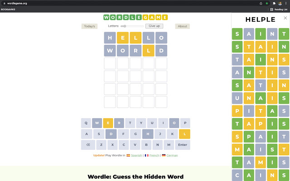Click the F key
This screenshot has width=290, height=181.
pos(123,134)
